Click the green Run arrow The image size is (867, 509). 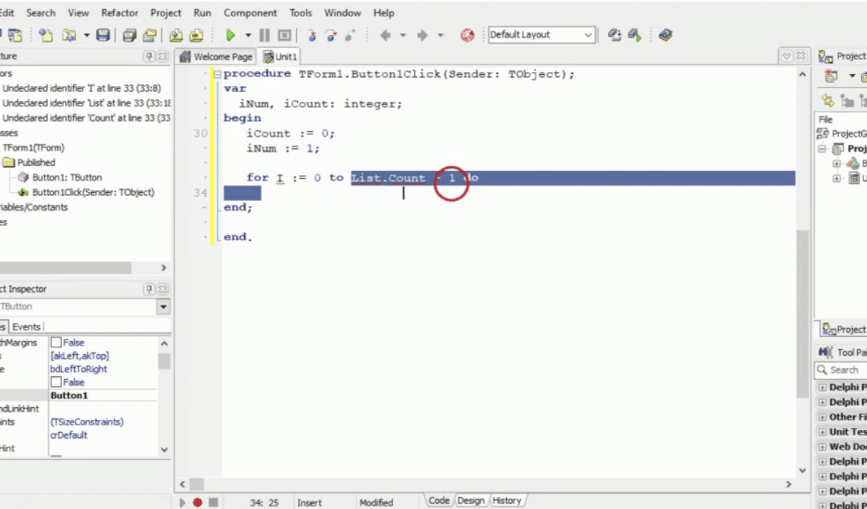(x=230, y=35)
